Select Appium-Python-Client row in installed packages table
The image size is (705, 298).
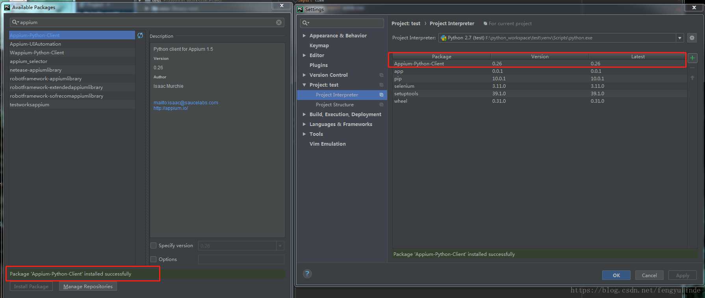point(540,64)
